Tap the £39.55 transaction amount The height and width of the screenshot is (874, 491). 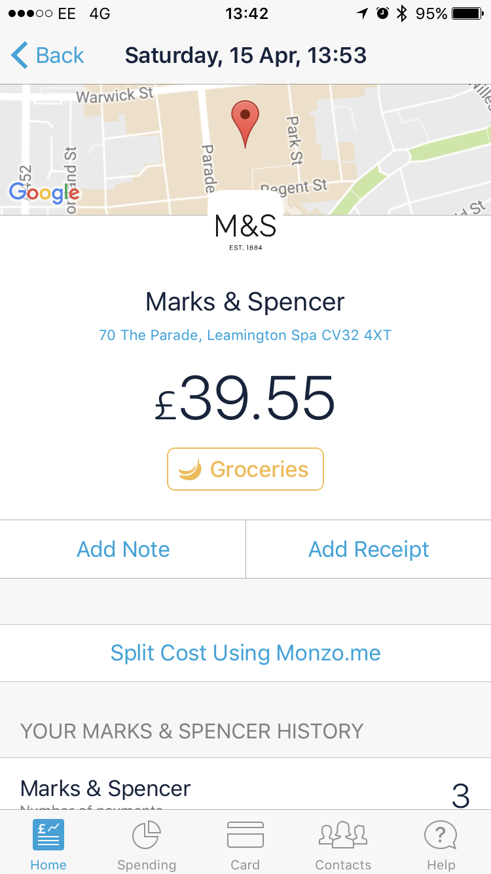point(245,399)
